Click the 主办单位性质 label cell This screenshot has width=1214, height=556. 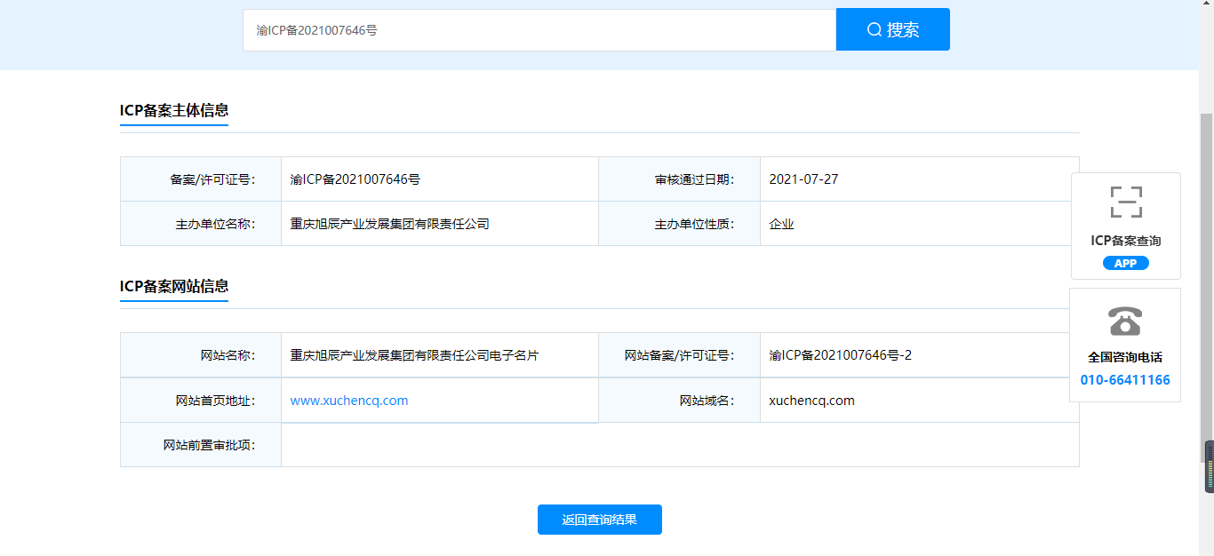[680, 224]
